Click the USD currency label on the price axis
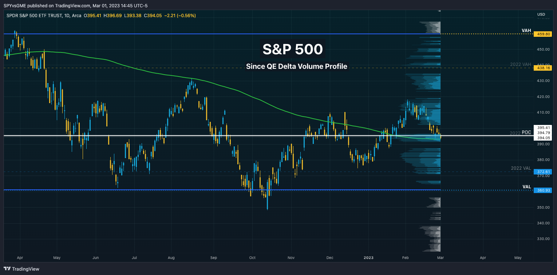The height and width of the screenshot is (275, 557). pos(541,15)
